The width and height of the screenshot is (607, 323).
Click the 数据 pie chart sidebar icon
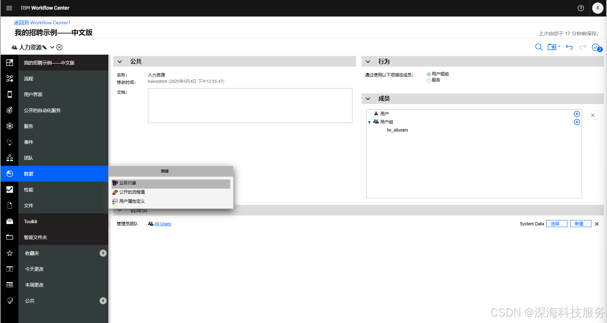tap(10, 173)
